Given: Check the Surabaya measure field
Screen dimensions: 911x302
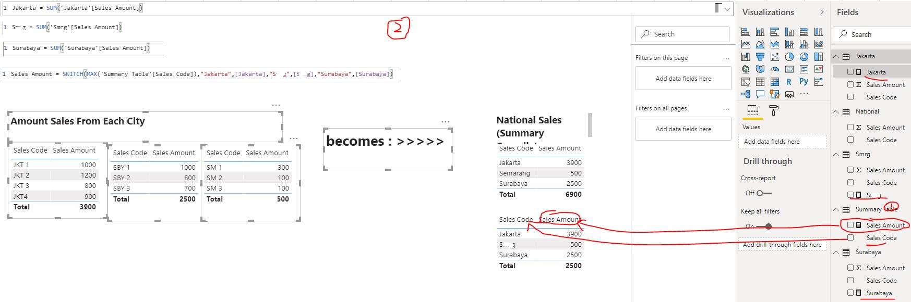Looking at the screenshot, I should tap(850, 293).
